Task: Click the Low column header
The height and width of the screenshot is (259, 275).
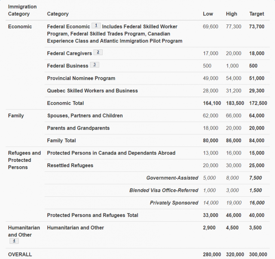Action: click(x=208, y=14)
